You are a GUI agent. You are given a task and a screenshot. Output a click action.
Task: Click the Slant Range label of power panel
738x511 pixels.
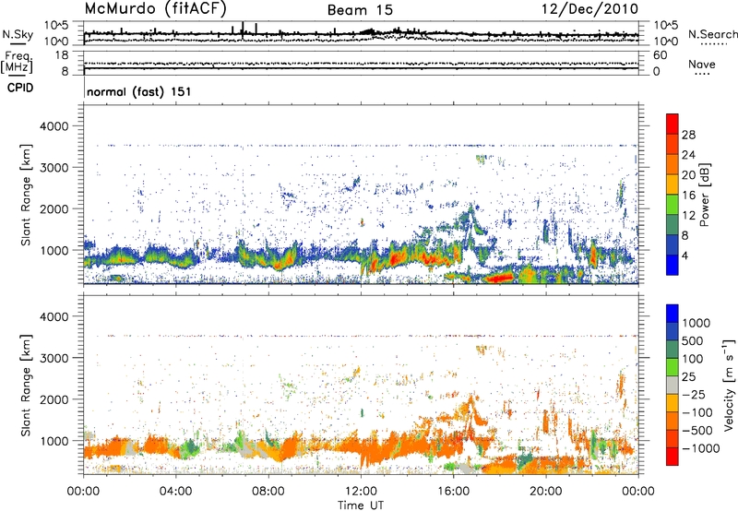pos(26,195)
